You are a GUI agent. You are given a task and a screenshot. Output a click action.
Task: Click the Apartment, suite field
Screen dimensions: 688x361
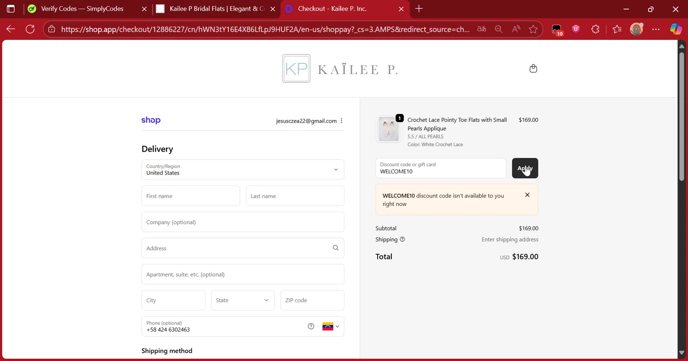coord(243,274)
